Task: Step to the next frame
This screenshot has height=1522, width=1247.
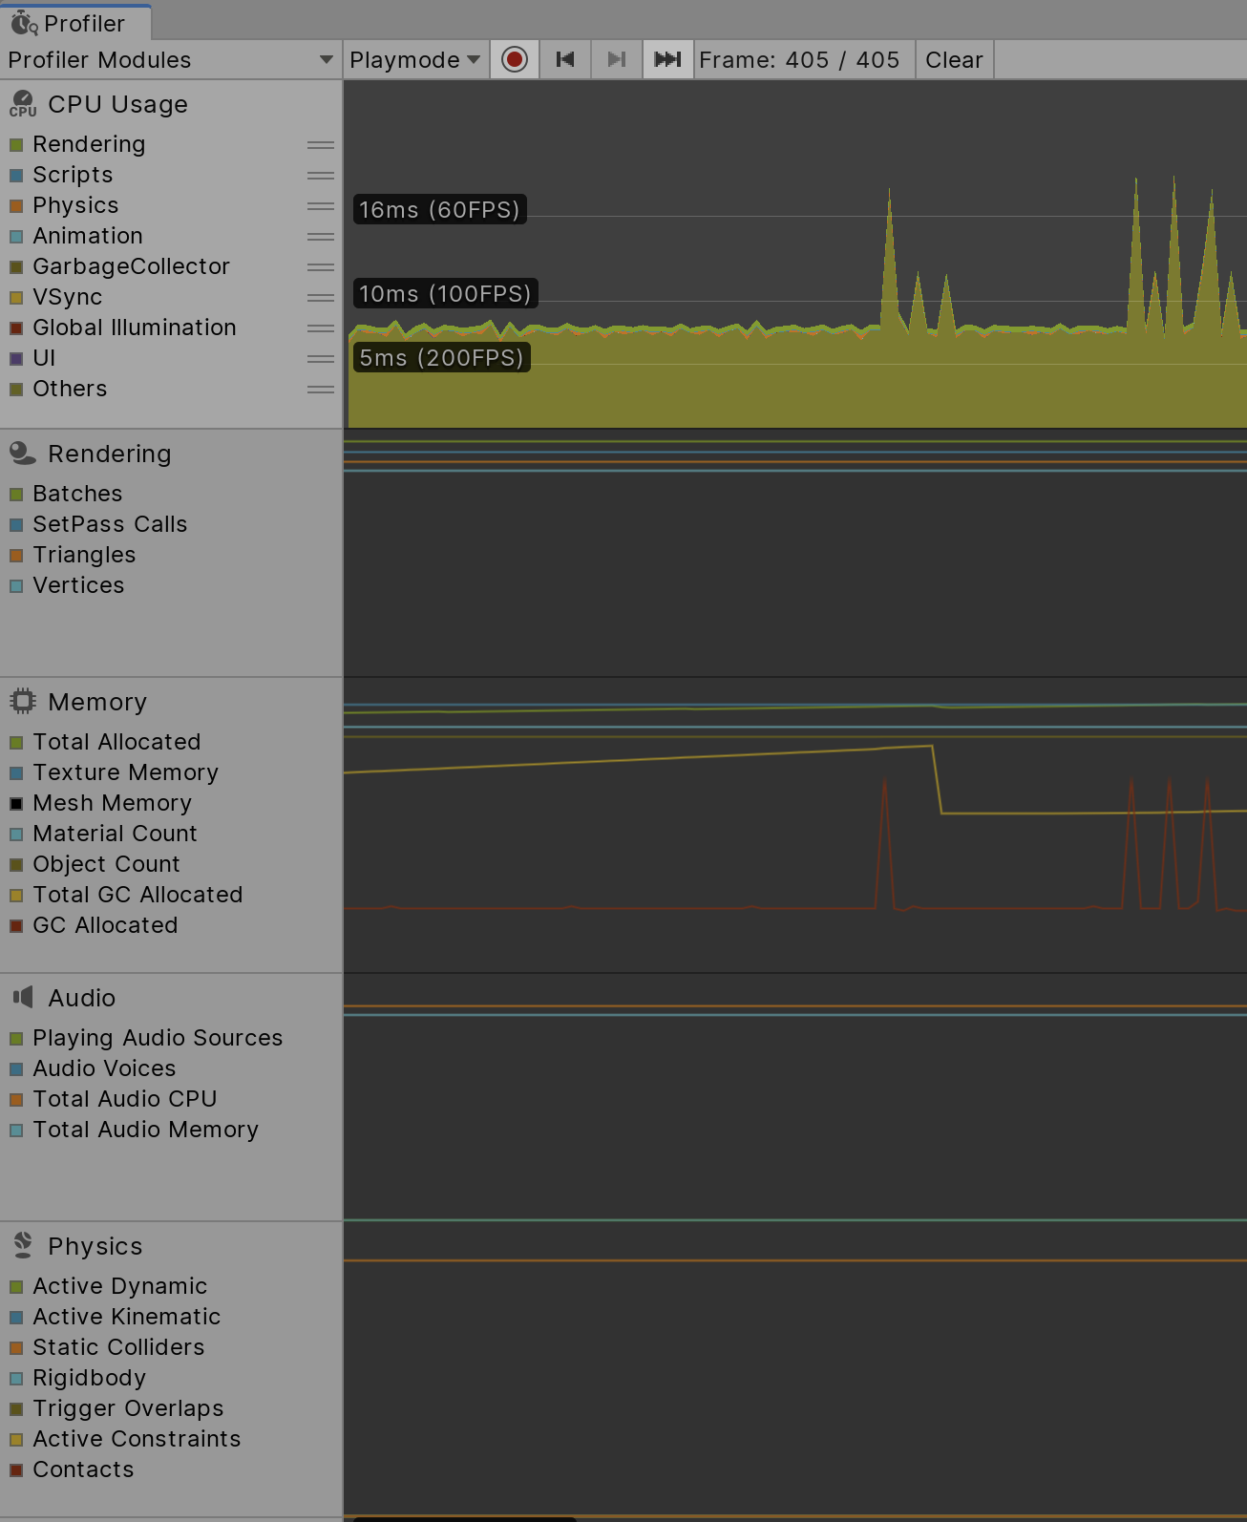Action: coord(617,59)
